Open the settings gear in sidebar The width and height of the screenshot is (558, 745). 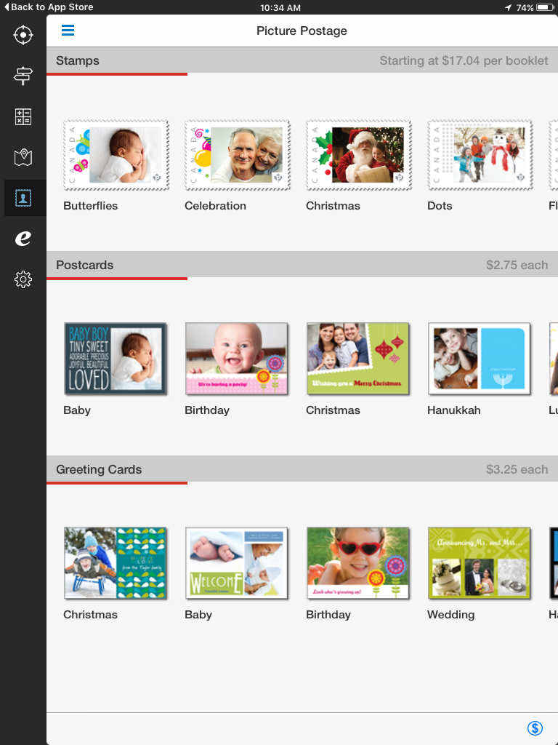23,279
